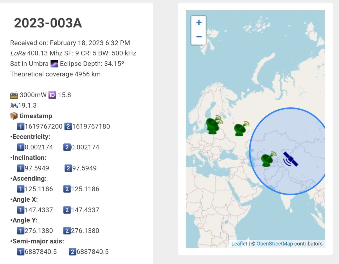This screenshot has width=339, height=264.
Task: Zoom out of the map
Action: tap(199, 37)
